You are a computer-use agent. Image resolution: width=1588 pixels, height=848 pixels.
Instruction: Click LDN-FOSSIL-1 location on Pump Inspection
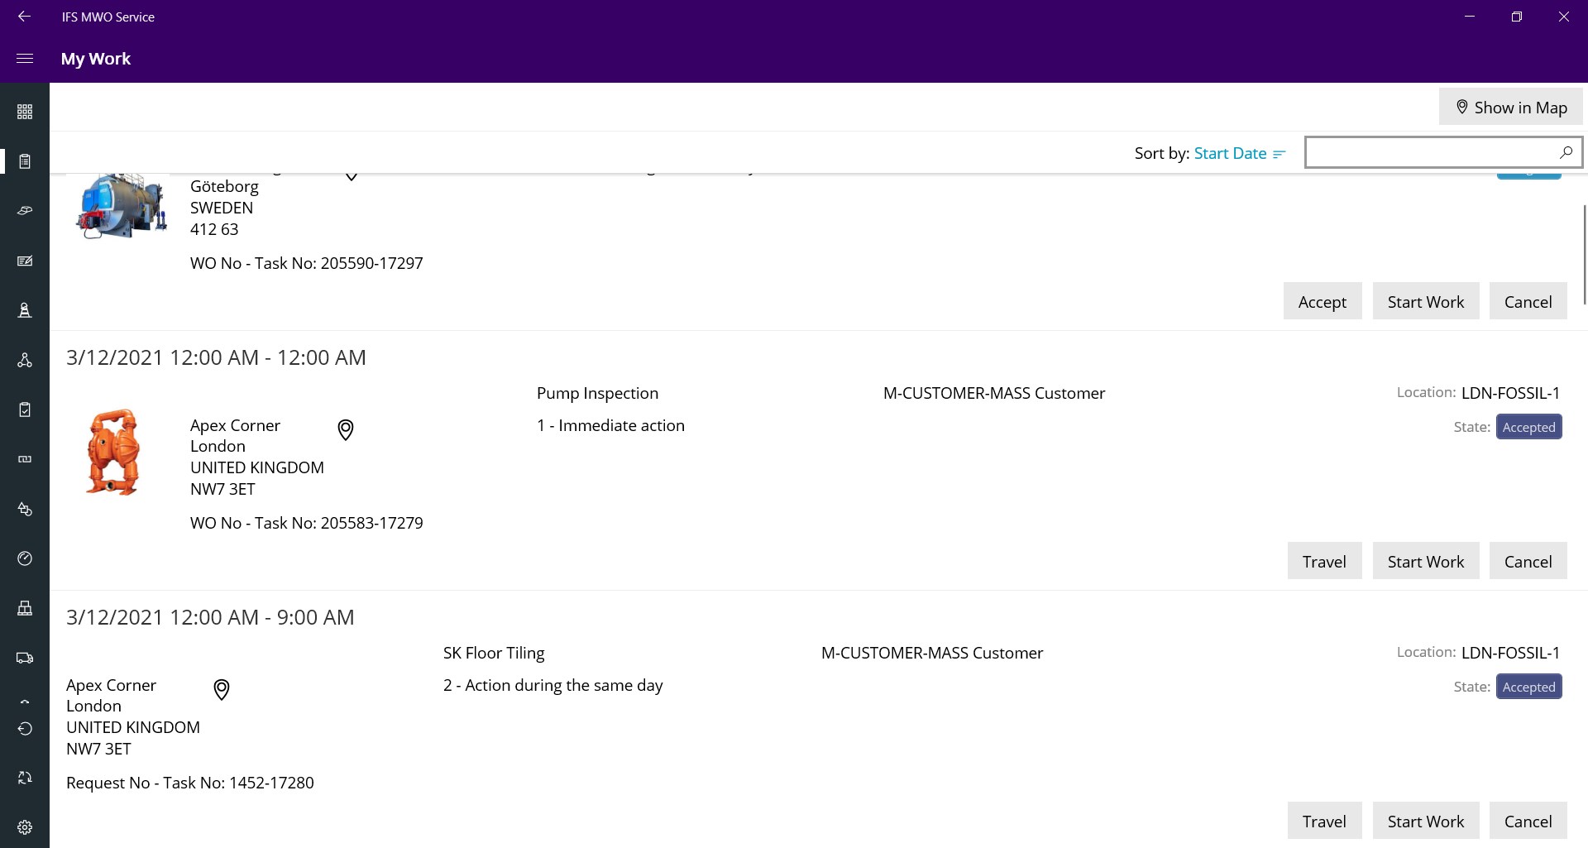(1510, 393)
